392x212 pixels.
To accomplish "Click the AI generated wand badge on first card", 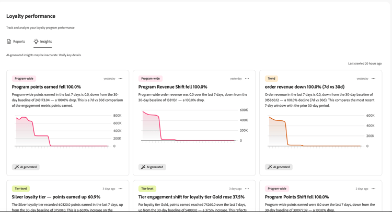I will (x=26, y=167).
